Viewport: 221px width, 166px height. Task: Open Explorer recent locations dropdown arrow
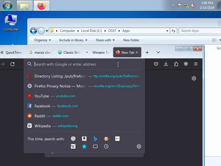(47, 31)
